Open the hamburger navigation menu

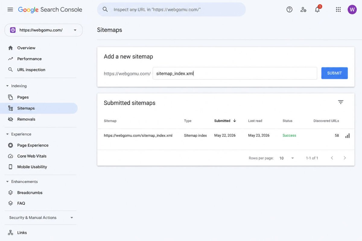(x=10, y=9)
